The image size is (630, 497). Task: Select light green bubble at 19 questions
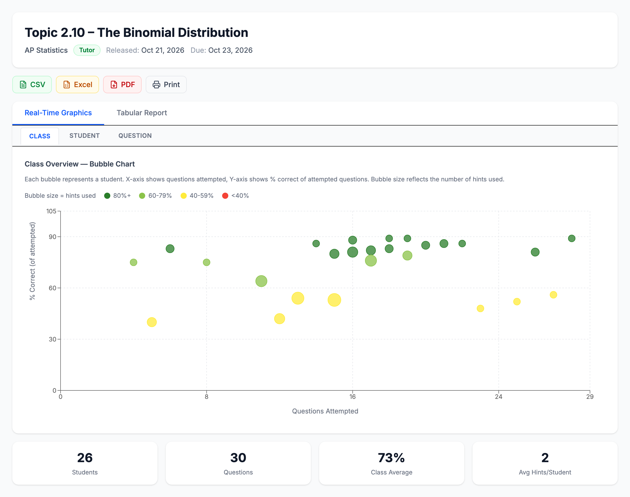click(x=407, y=255)
